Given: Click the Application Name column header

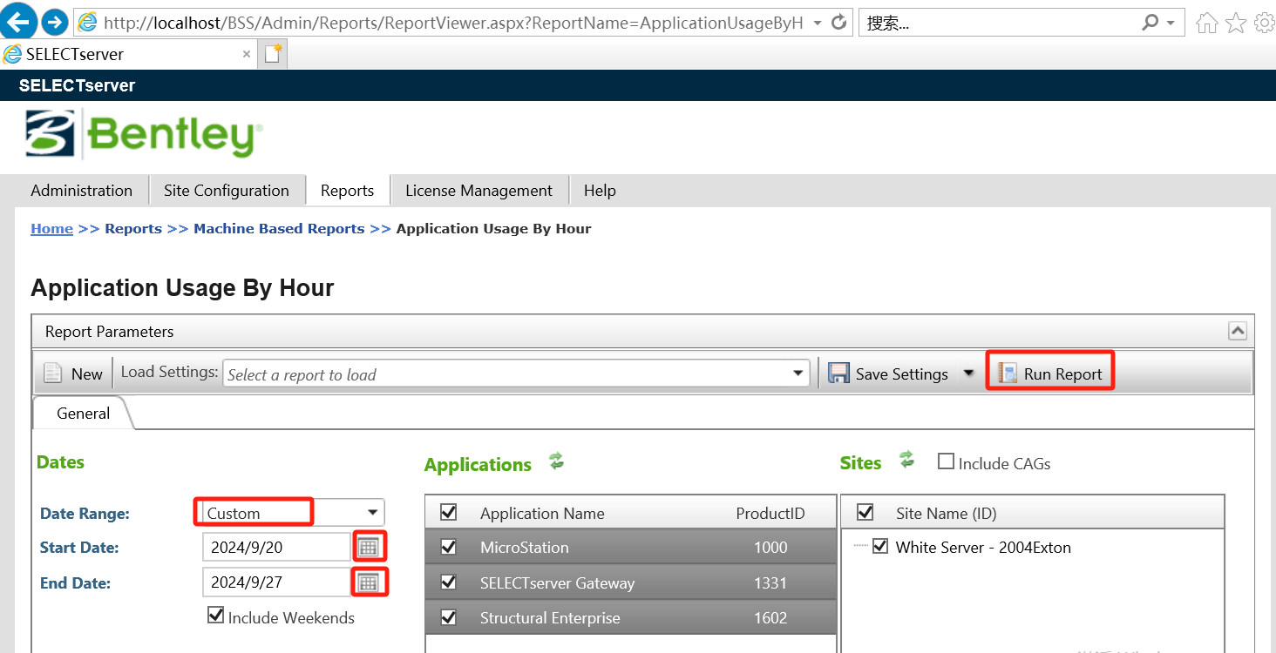Looking at the screenshot, I should [x=542, y=514].
